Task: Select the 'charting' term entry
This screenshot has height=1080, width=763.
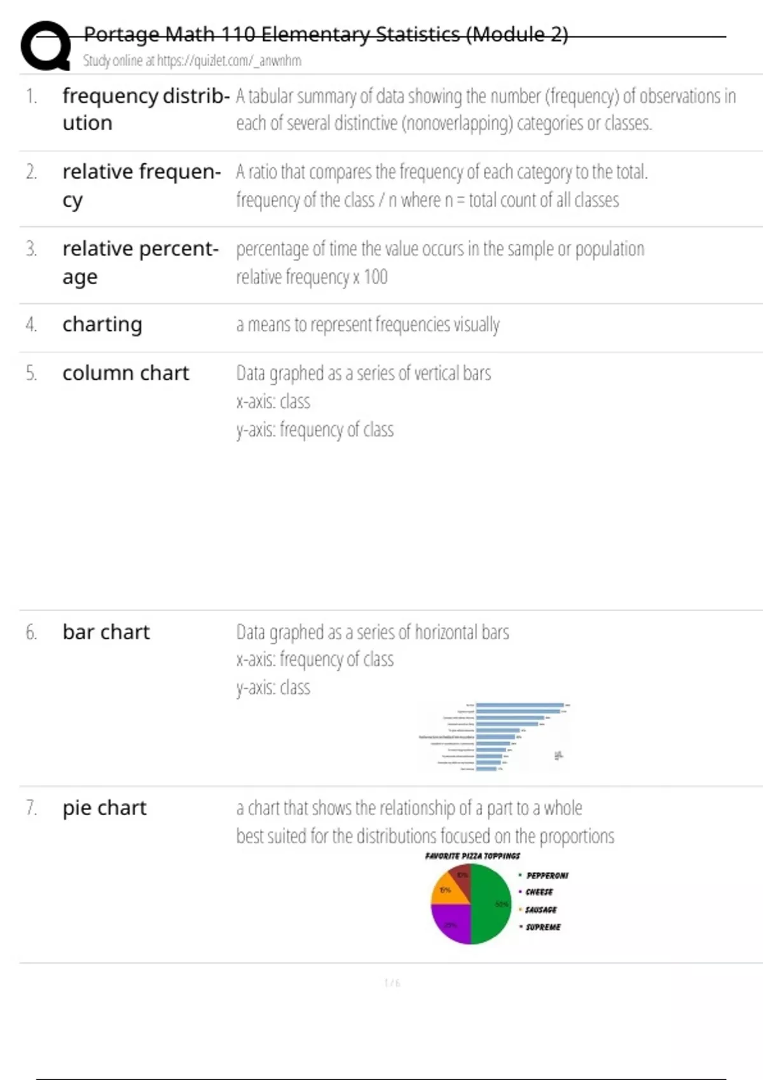Action: coord(102,324)
